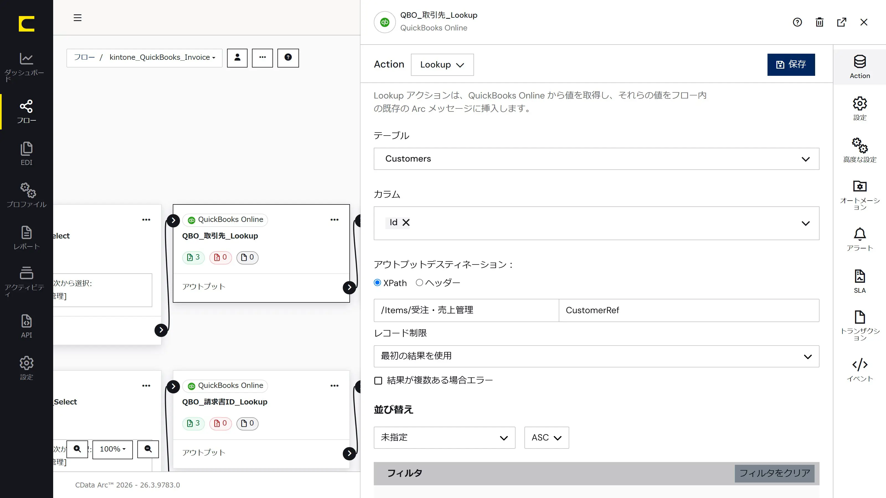Screen dimensions: 886x498
Task: Delete the QBO_取引先_Lookup connector
Action: (x=820, y=22)
